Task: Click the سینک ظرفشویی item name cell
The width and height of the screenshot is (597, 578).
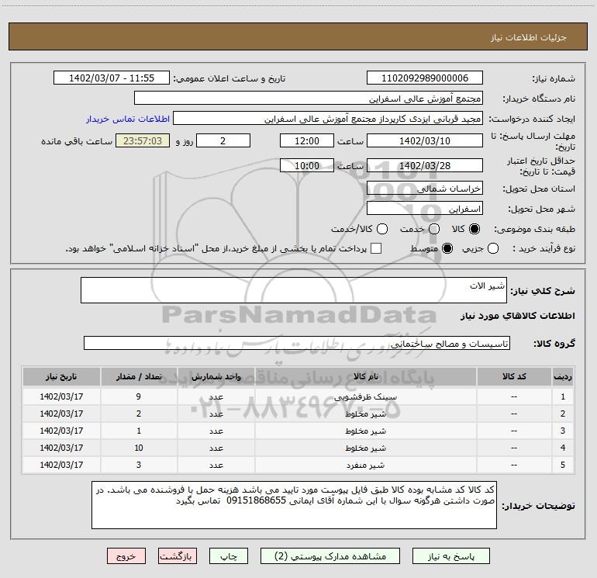Action: (365, 396)
